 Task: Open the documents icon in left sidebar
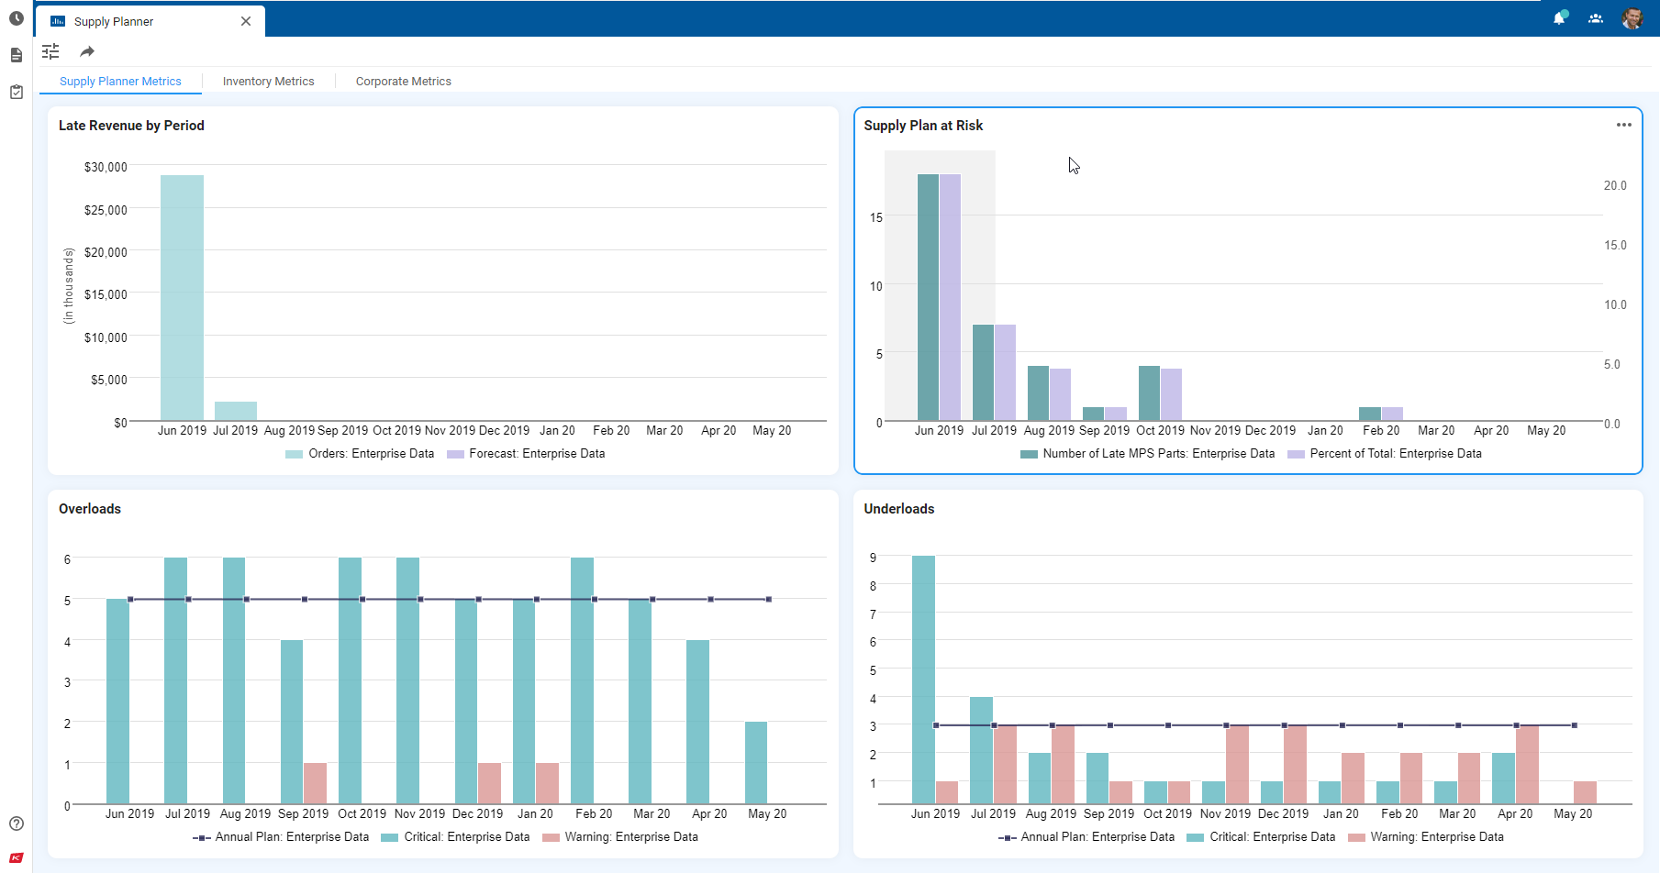pos(17,55)
